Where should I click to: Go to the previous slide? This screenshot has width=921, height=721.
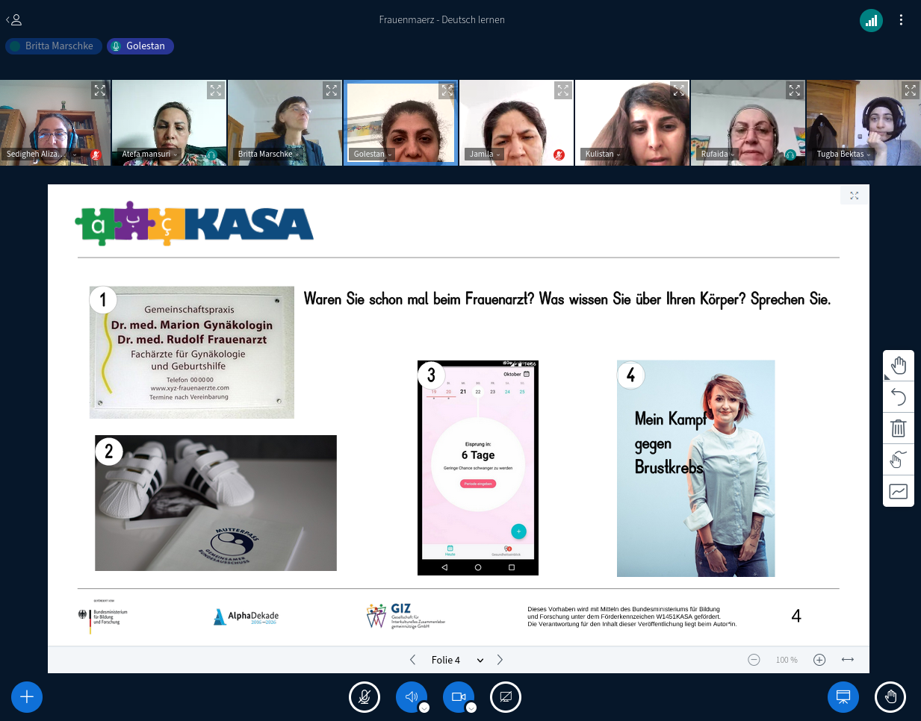[x=412, y=660]
